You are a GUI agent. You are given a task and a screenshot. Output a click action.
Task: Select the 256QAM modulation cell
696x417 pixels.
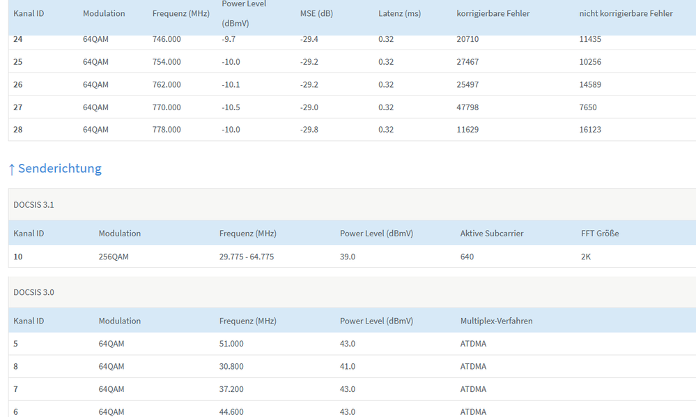pyautogui.click(x=114, y=257)
